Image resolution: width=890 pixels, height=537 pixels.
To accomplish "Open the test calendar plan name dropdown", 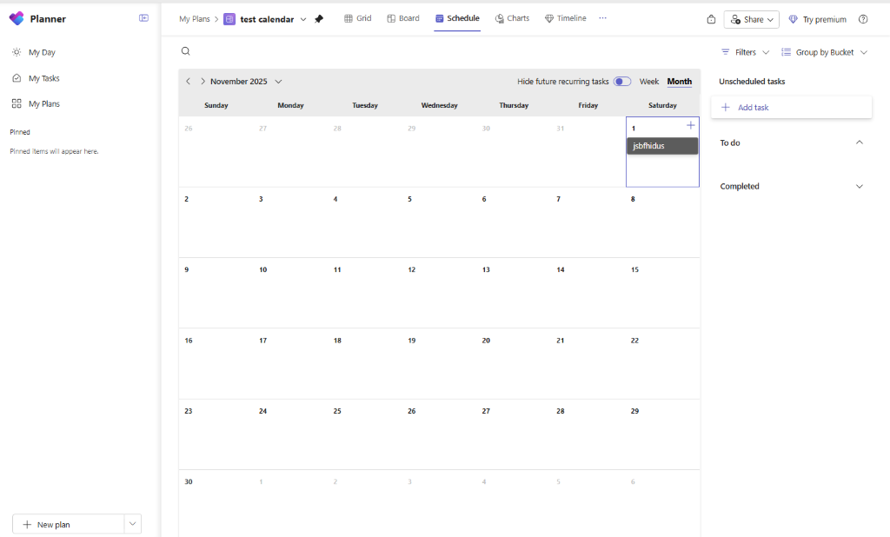I will pyautogui.click(x=303, y=19).
